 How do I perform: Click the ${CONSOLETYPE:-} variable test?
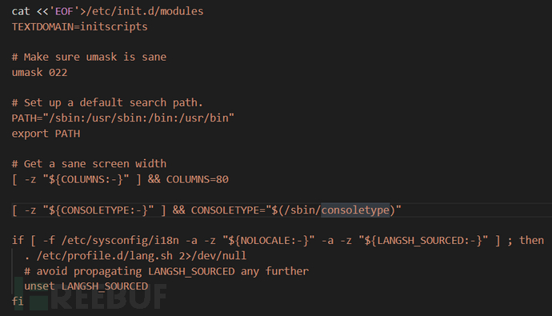coord(98,210)
